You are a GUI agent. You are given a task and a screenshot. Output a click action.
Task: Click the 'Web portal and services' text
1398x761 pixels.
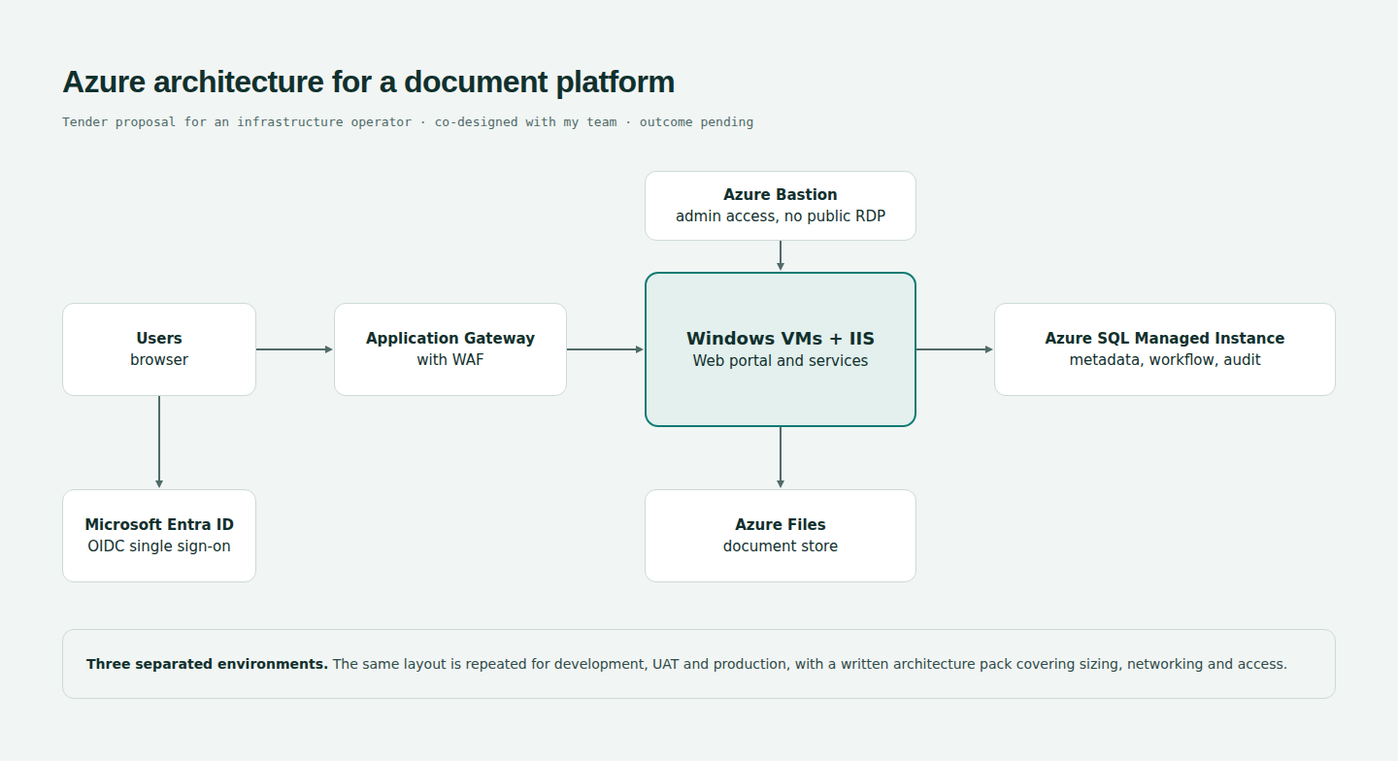pyautogui.click(x=781, y=361)
